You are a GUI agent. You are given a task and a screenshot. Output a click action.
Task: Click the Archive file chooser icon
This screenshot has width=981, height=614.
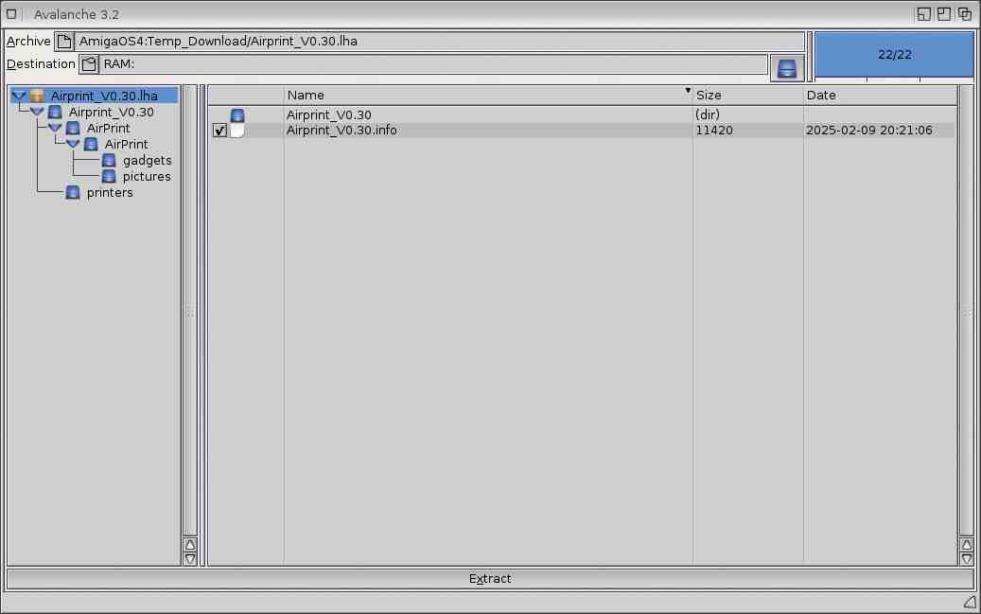(64, 42)
